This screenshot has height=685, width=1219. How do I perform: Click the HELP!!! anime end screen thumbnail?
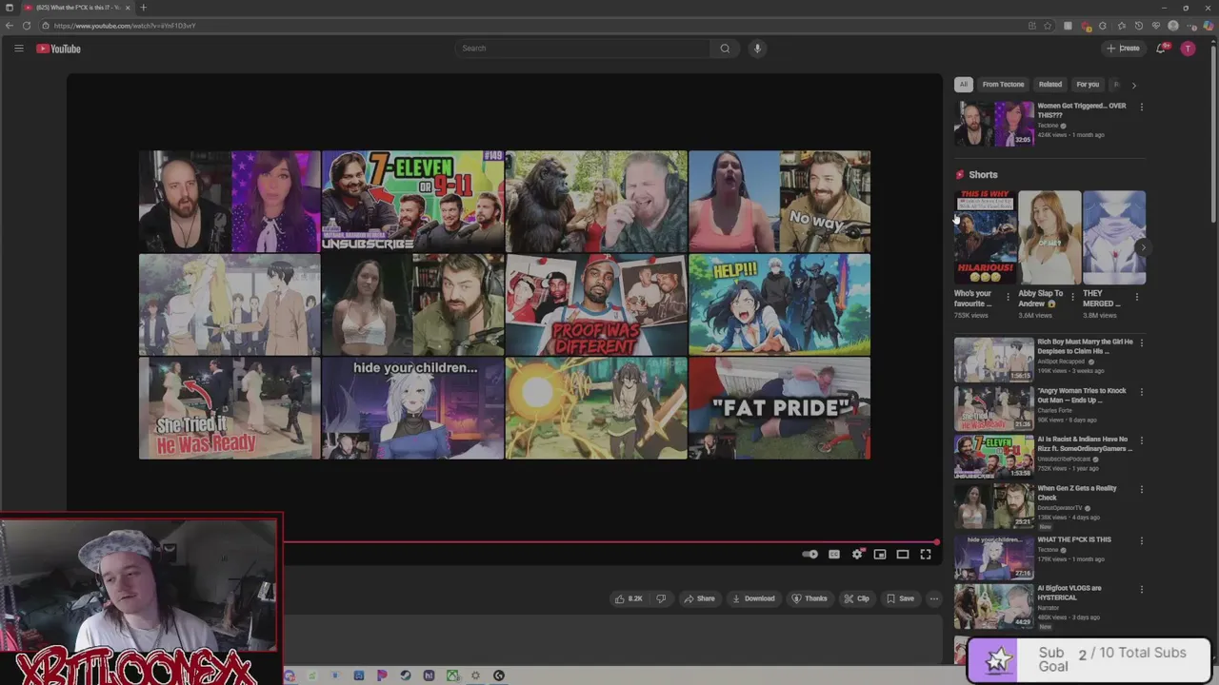[779, 304]
